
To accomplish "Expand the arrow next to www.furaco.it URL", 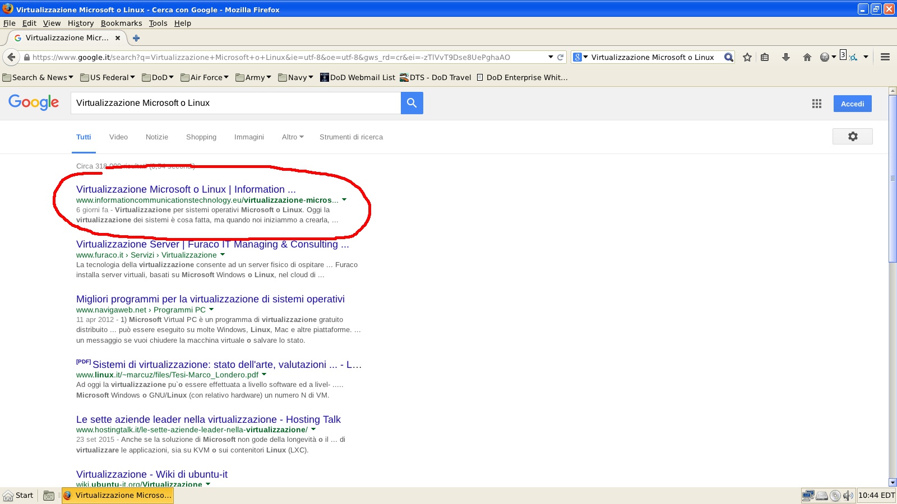I will tap(223, 255).
